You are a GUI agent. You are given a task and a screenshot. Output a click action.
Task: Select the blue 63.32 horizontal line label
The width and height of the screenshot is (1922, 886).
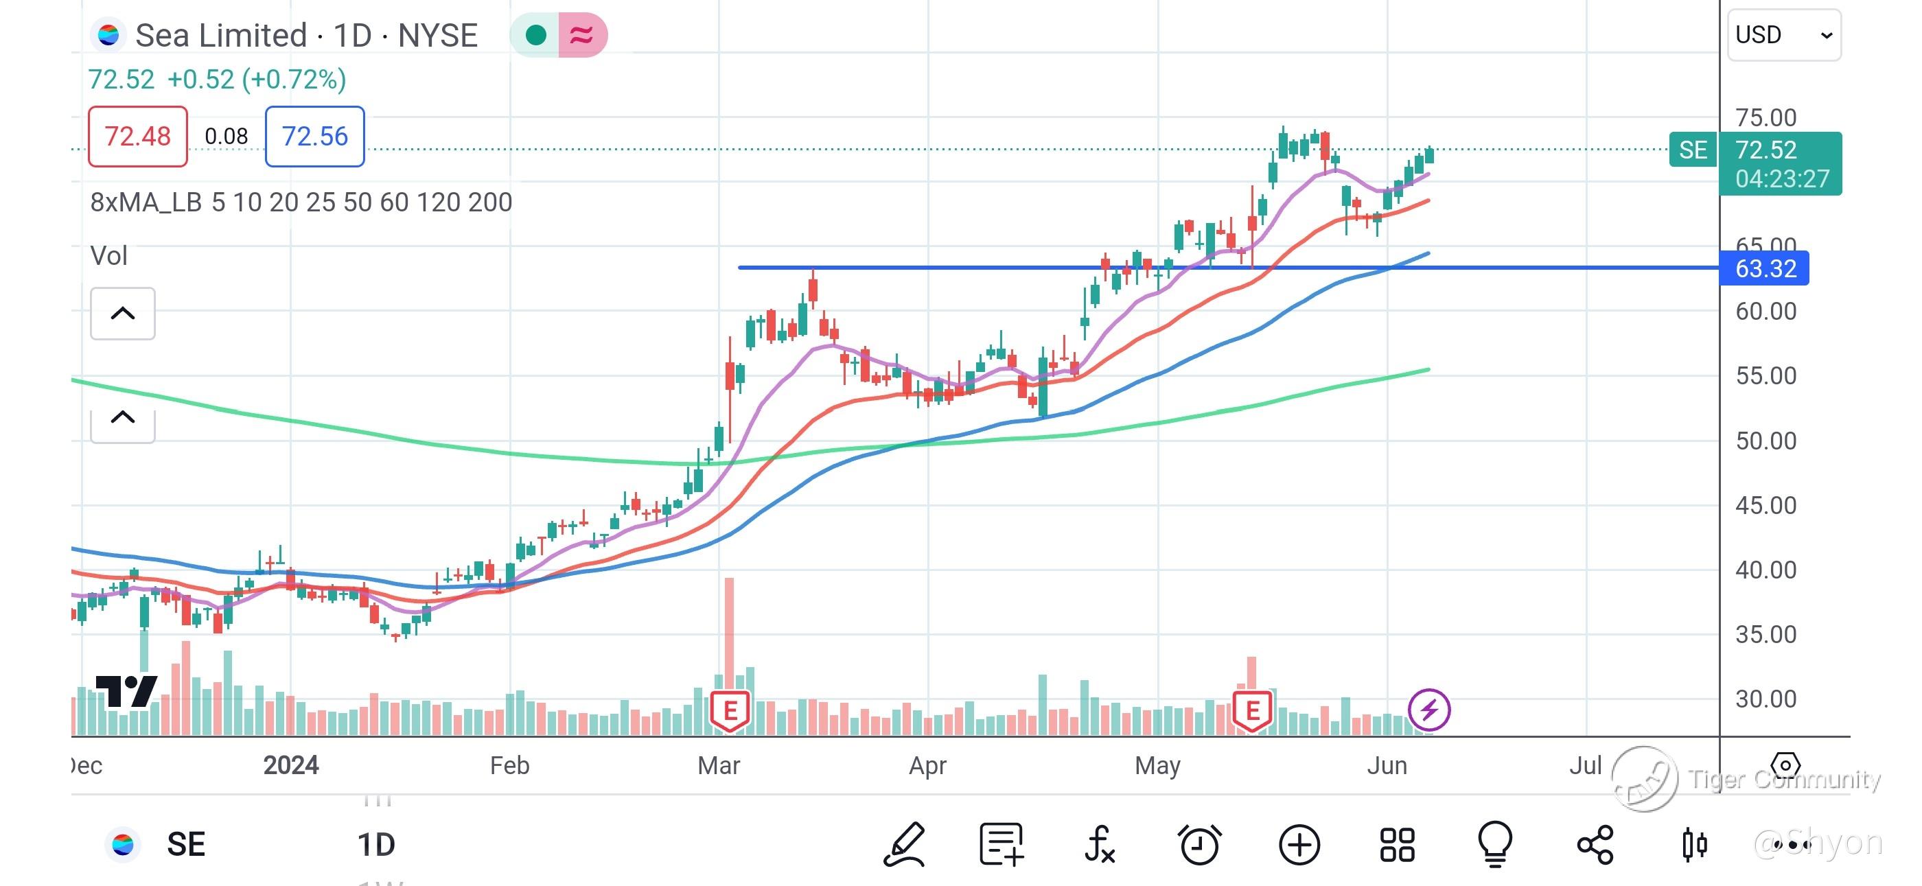[1764, 268]
